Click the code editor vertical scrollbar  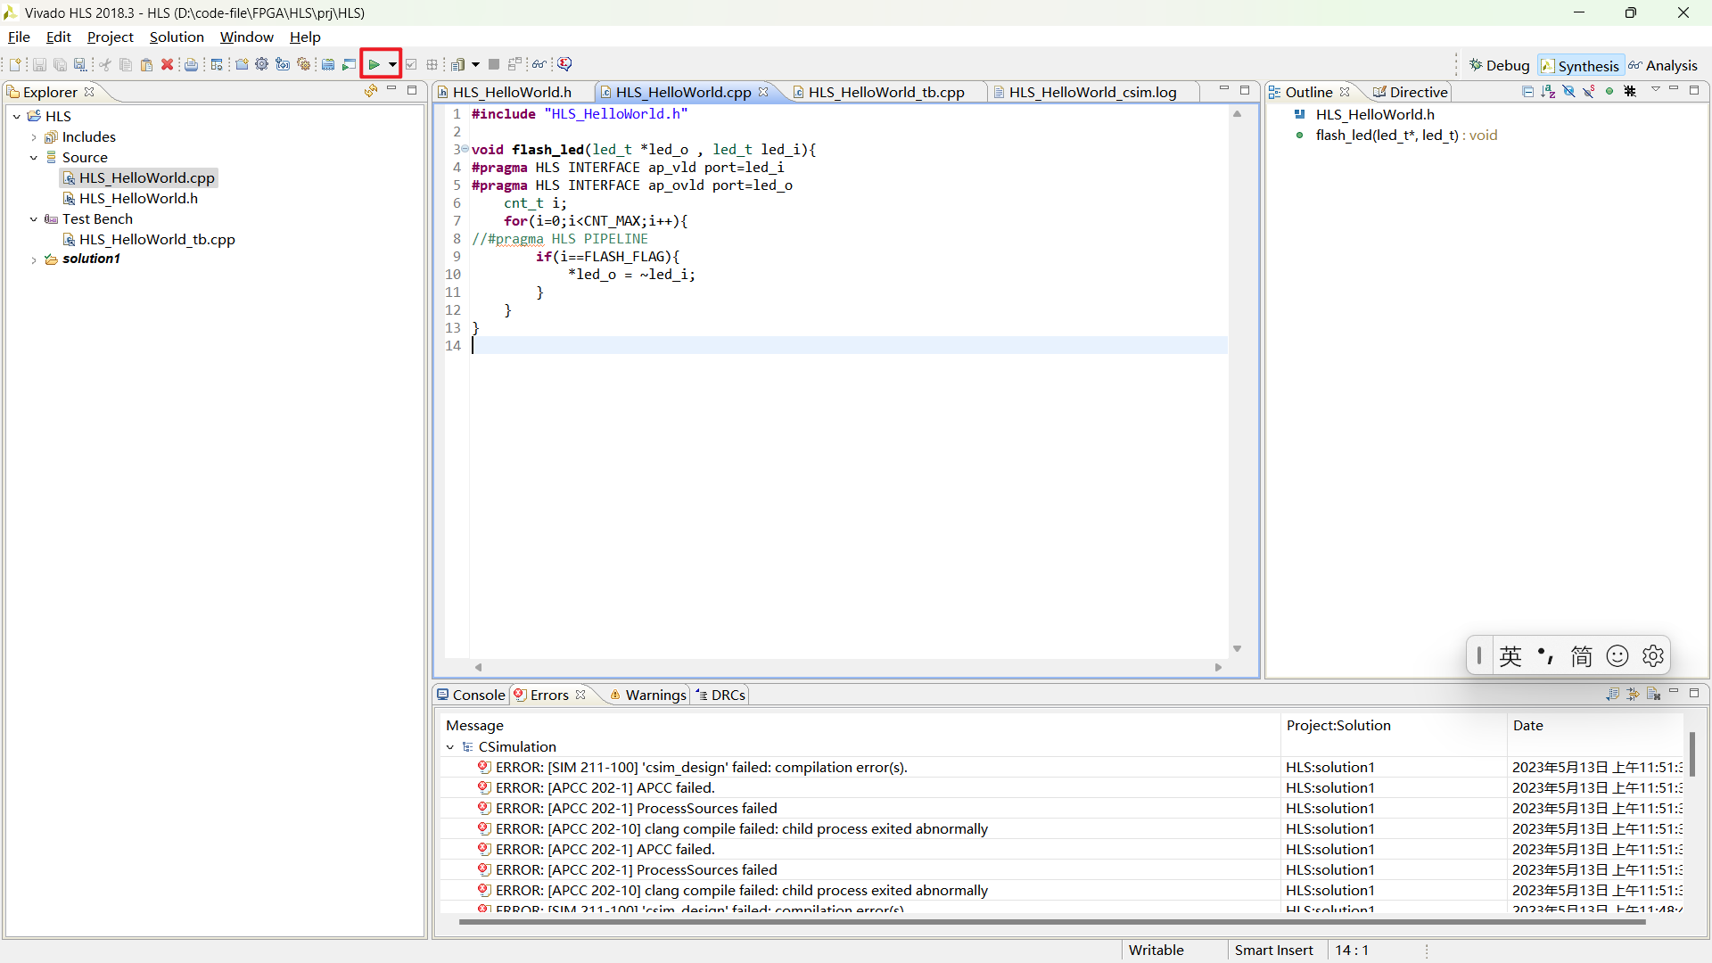1237,382
